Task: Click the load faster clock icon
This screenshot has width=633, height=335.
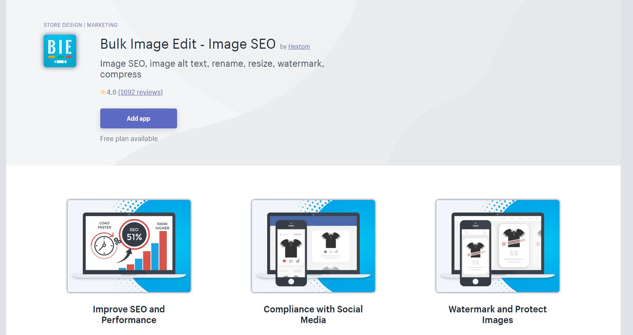Action: coord(103,246)
